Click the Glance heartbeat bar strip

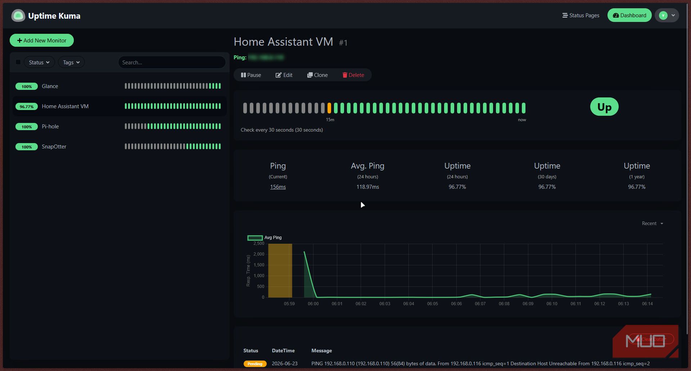173,86
